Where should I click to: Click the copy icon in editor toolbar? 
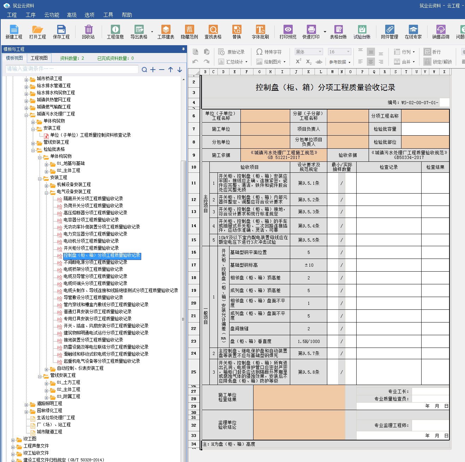[x=196, y=52]
